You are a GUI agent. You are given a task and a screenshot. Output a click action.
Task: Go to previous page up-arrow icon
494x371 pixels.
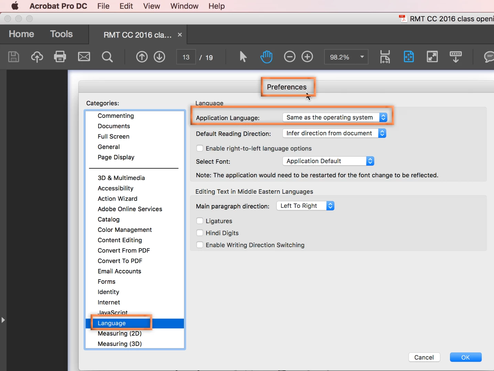(x=142, y=57)
